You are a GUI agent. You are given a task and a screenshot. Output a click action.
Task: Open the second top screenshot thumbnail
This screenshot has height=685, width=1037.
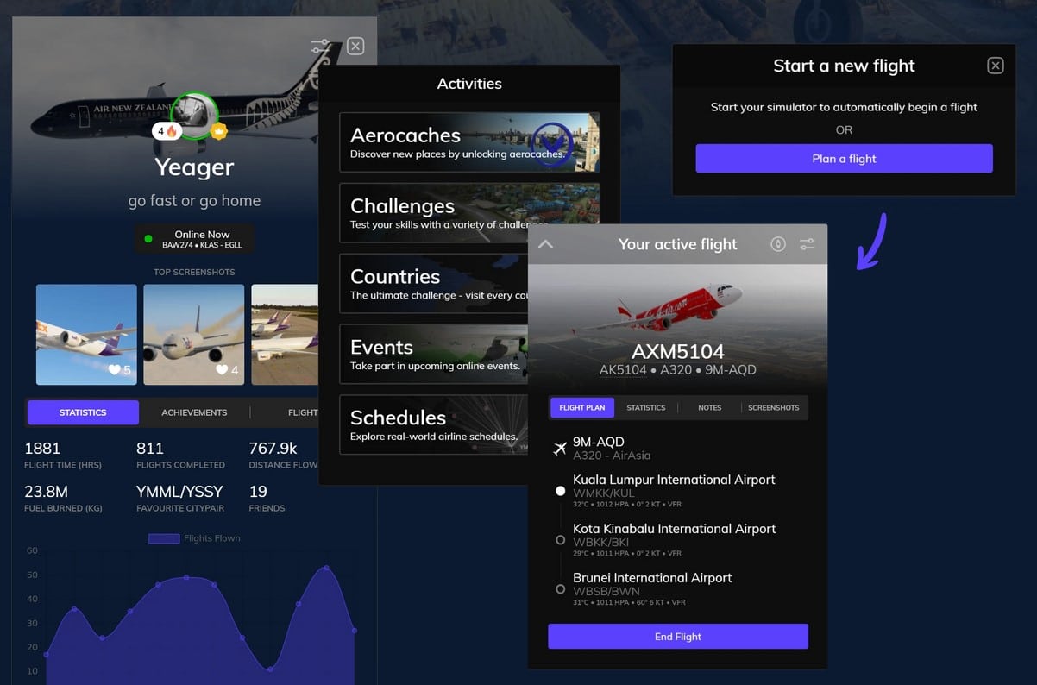[193, 334]
